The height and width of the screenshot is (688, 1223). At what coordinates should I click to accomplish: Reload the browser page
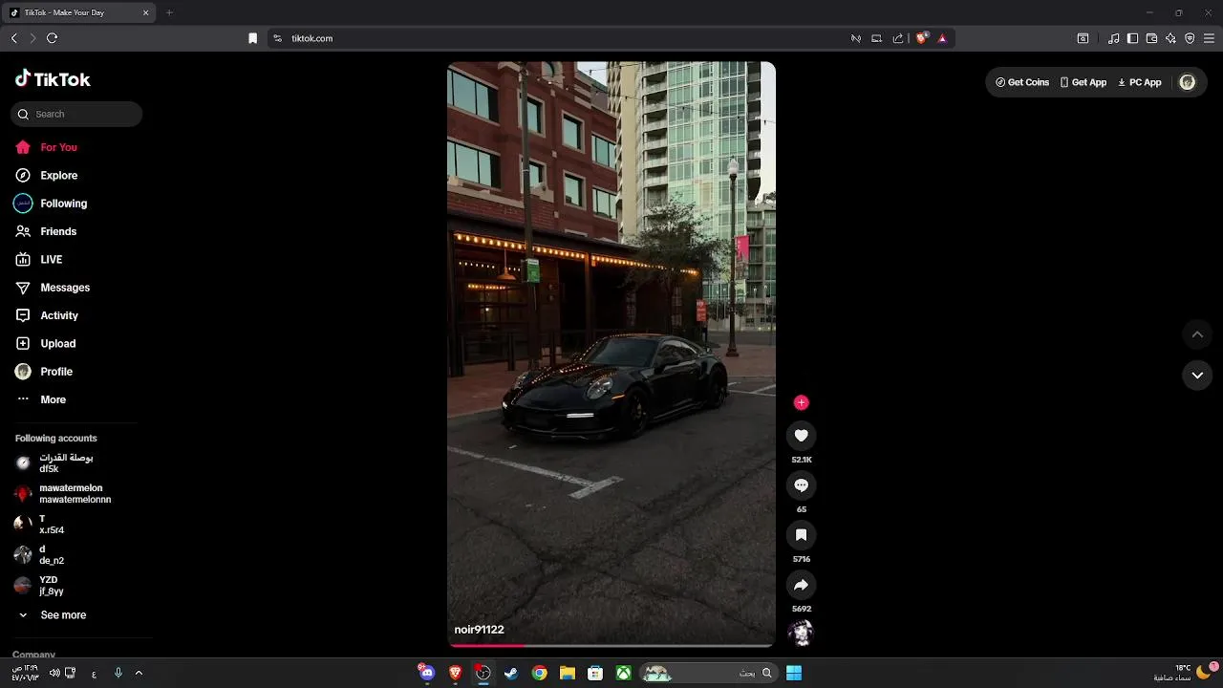click(52, 38)
